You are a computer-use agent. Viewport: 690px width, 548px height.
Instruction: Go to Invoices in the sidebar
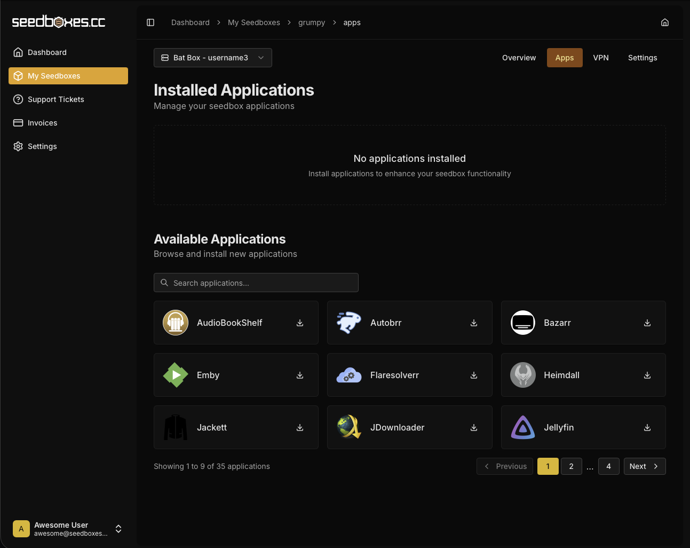43,123
